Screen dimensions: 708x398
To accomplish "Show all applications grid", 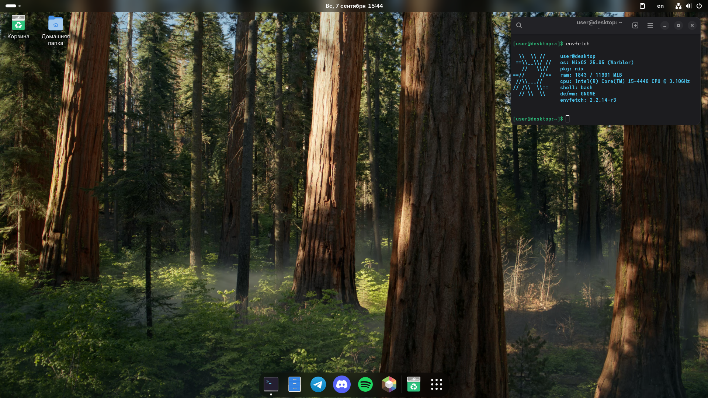I will click(x=436, y=384).
